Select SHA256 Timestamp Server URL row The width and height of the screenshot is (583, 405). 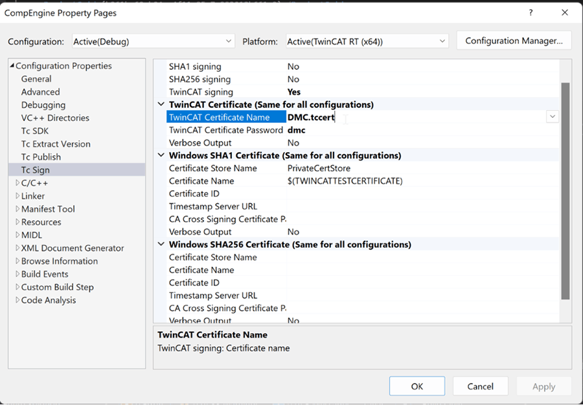click(363, 295)
